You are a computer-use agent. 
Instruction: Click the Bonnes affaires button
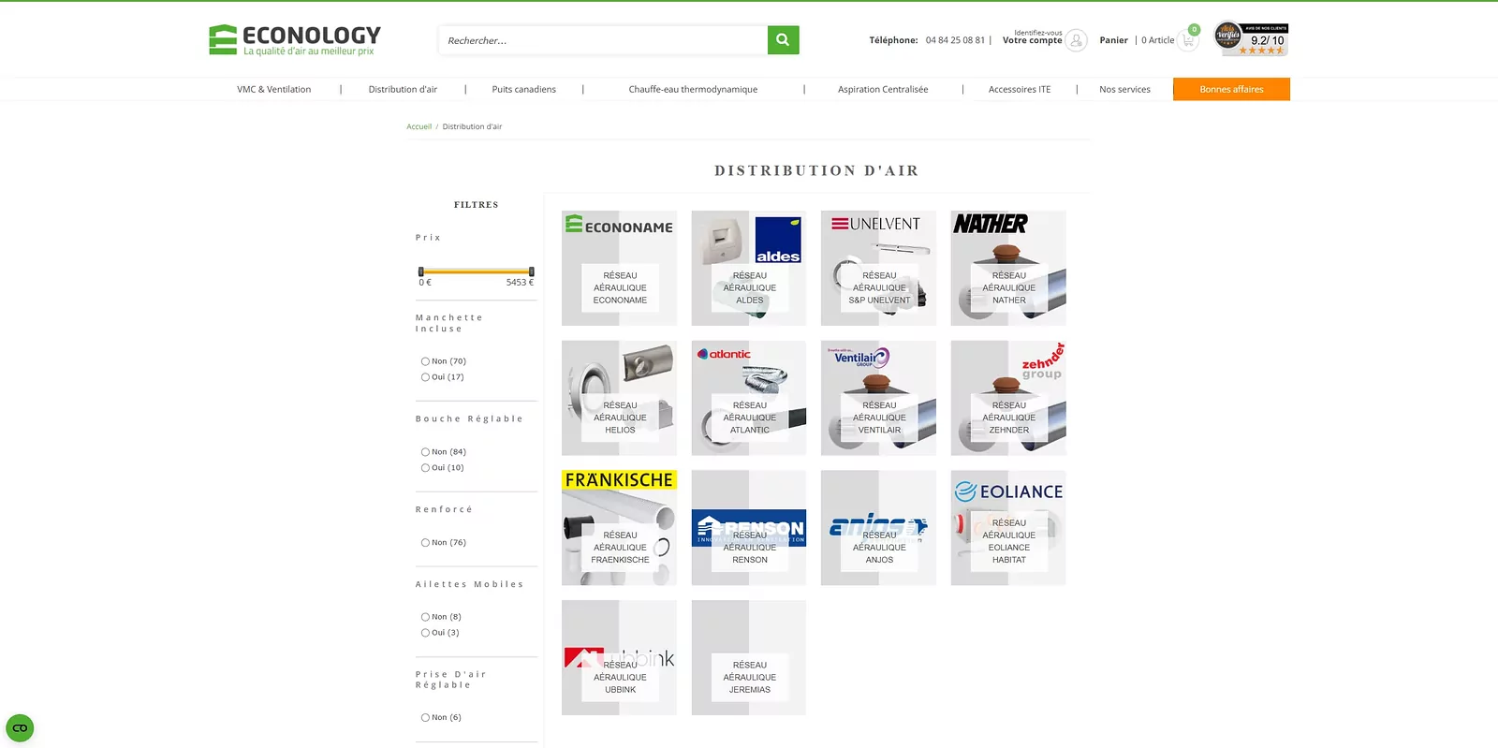[1231, 89]
